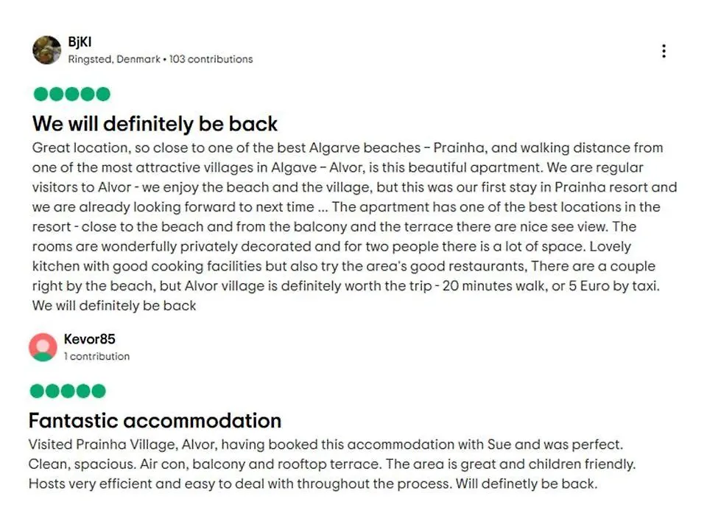Click the last rating bubble on Kevor85's review

pos(98,391)
